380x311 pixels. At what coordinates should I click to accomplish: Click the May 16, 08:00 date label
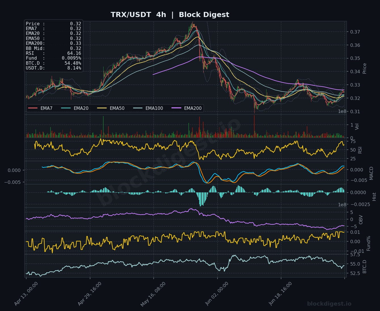pyautogui.click(x=153, y=294)
